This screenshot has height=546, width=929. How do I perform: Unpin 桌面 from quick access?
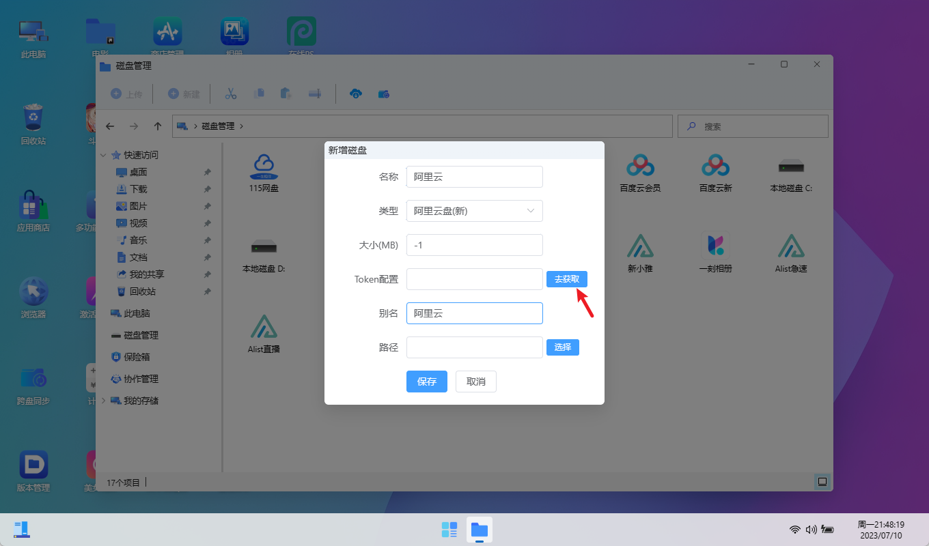(207, 172)
